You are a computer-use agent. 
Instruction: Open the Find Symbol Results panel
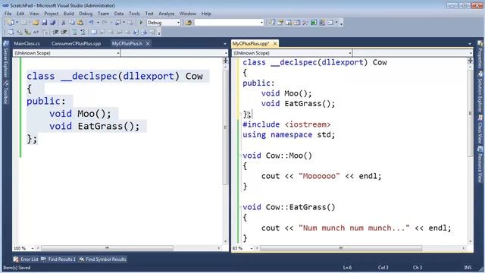point(103,259)
